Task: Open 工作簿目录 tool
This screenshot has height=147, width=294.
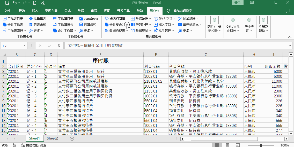Action: point(63,19)
